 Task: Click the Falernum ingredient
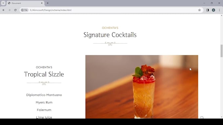coord(44,110)
